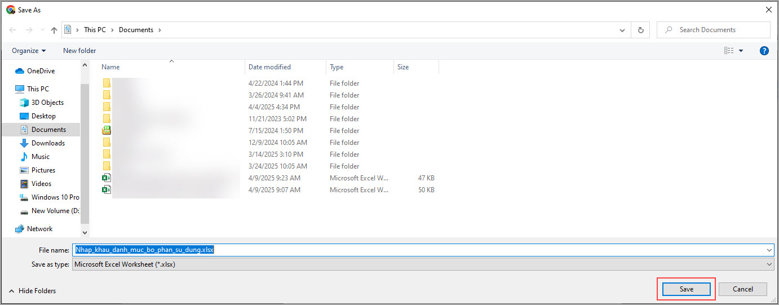
Task: Click New folder in the toolbar
Action: click(79, 51)
